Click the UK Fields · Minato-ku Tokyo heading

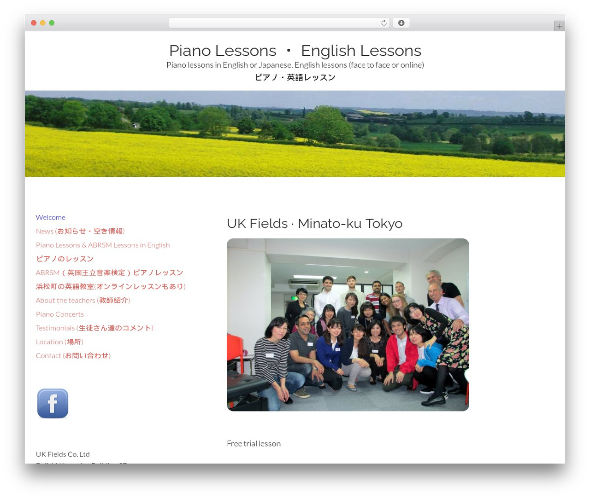coord(315,223)
